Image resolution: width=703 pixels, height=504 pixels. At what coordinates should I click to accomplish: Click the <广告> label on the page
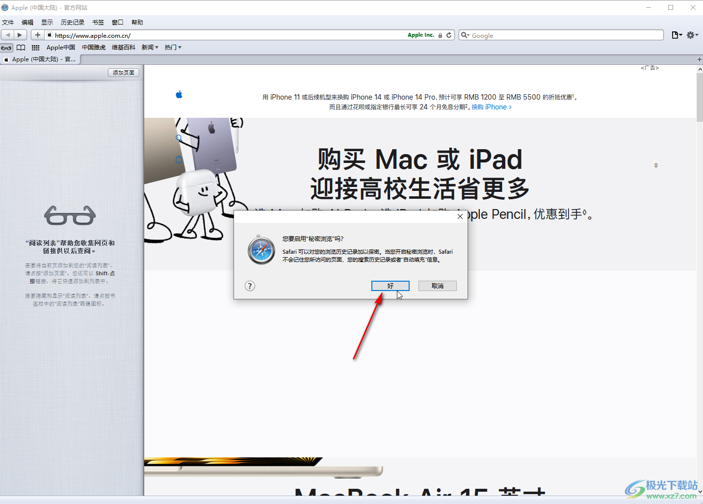click(650, 68)
